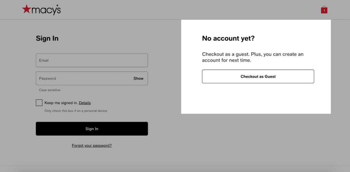Click into the Password field
Screen dimensions: 350x172
point(82,78)
